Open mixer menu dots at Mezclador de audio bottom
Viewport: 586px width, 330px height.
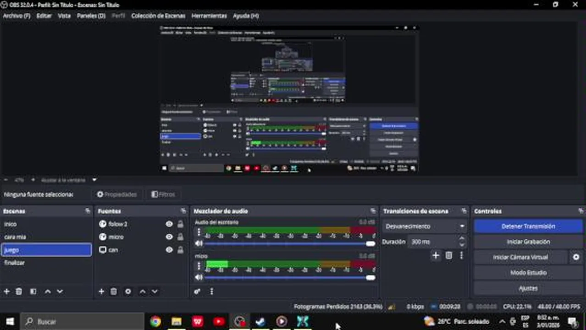211,291
